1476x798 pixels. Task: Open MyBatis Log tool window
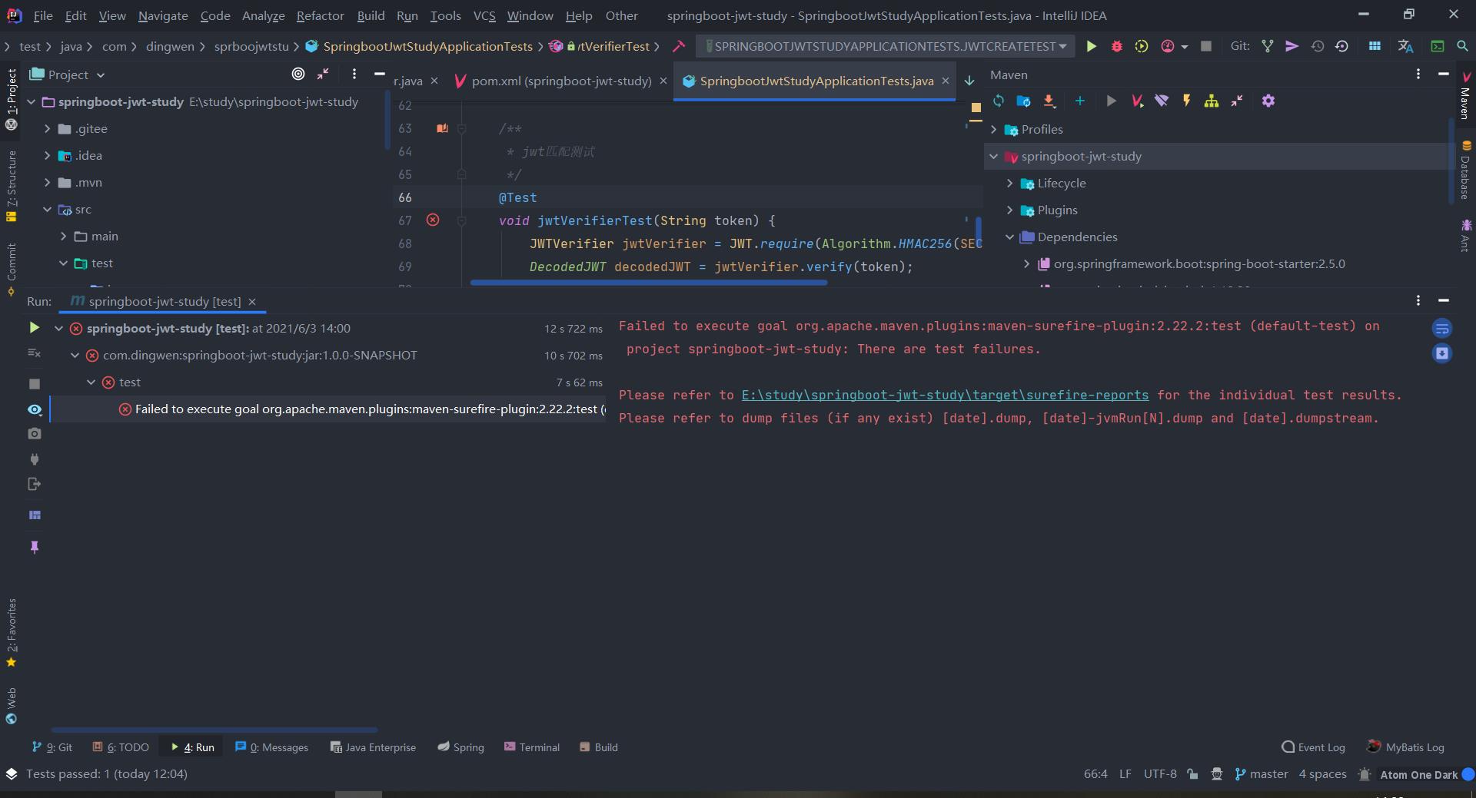pyautogui.click(x=1406, y=747)
